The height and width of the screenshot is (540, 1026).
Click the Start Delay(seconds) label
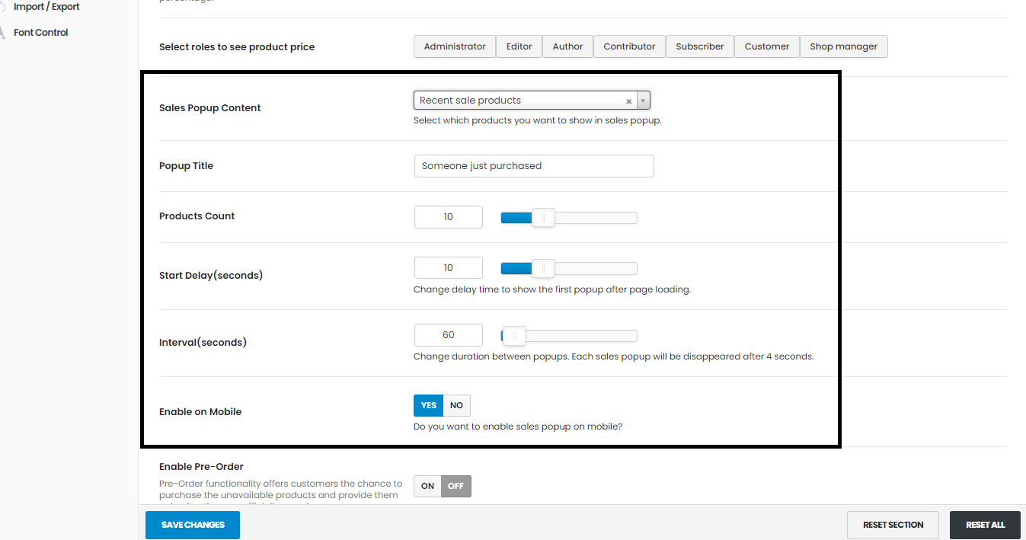point(211,276)
